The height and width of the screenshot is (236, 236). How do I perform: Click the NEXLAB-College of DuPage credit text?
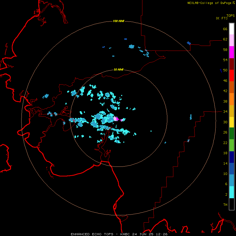[x=210, y=3]
